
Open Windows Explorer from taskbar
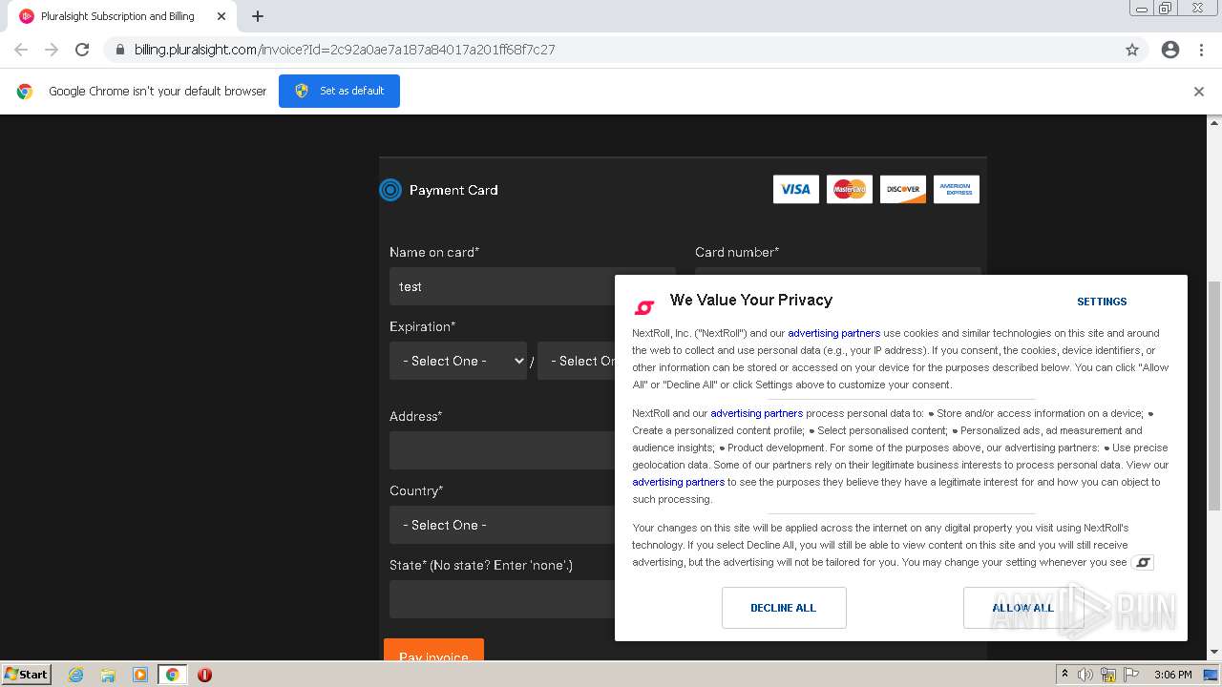[x=108, y=675]
